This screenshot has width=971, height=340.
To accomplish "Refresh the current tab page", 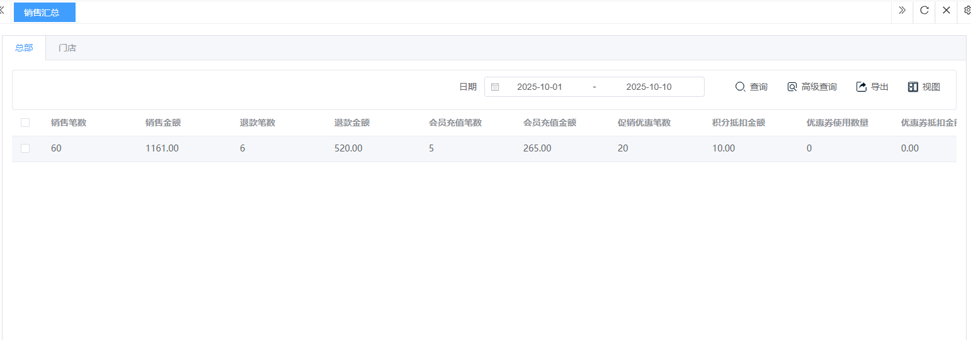I will (924, 10).
